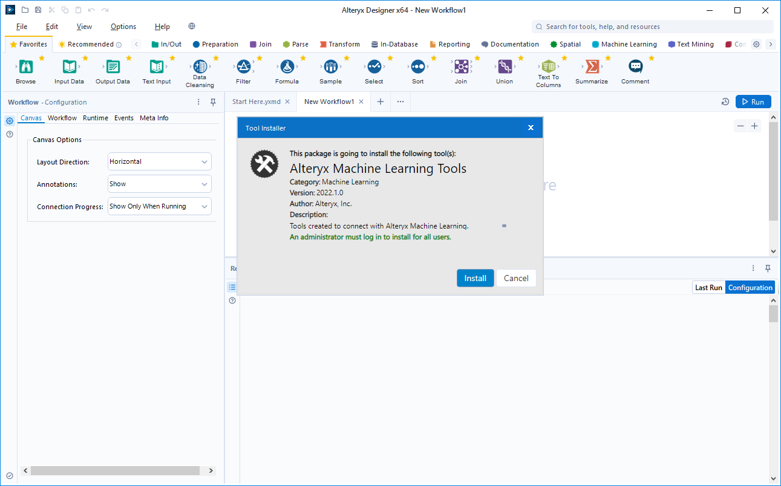Open the Options menu
781x486 pixels.
point(123,27)
